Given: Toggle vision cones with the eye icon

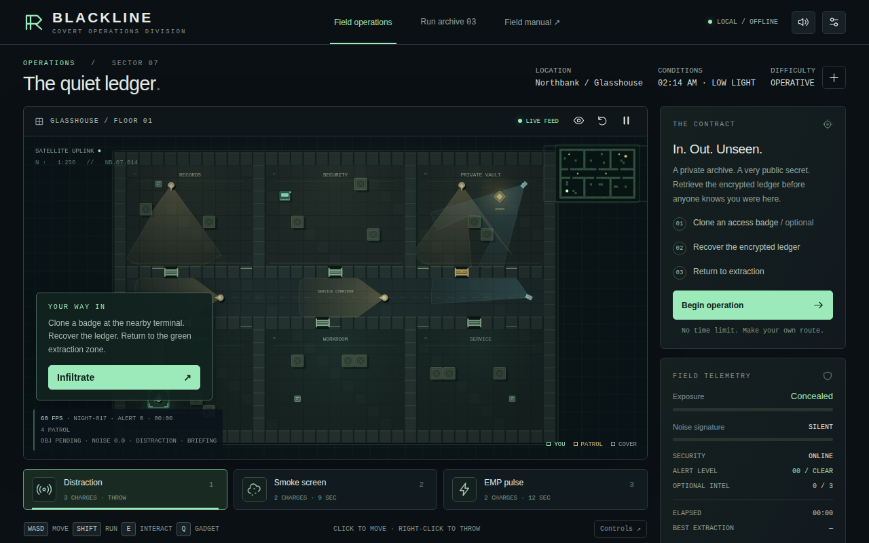Looking at the screenshot, I should pyautogui.click(x=578, y=121).
